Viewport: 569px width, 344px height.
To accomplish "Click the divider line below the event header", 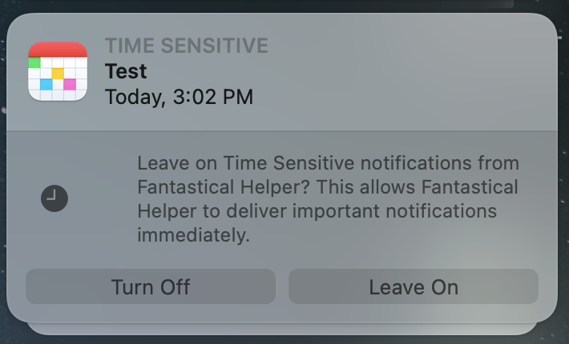I will [282, 130].
